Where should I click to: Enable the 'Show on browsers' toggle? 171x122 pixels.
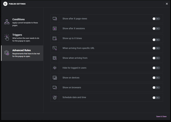(156, 87)
